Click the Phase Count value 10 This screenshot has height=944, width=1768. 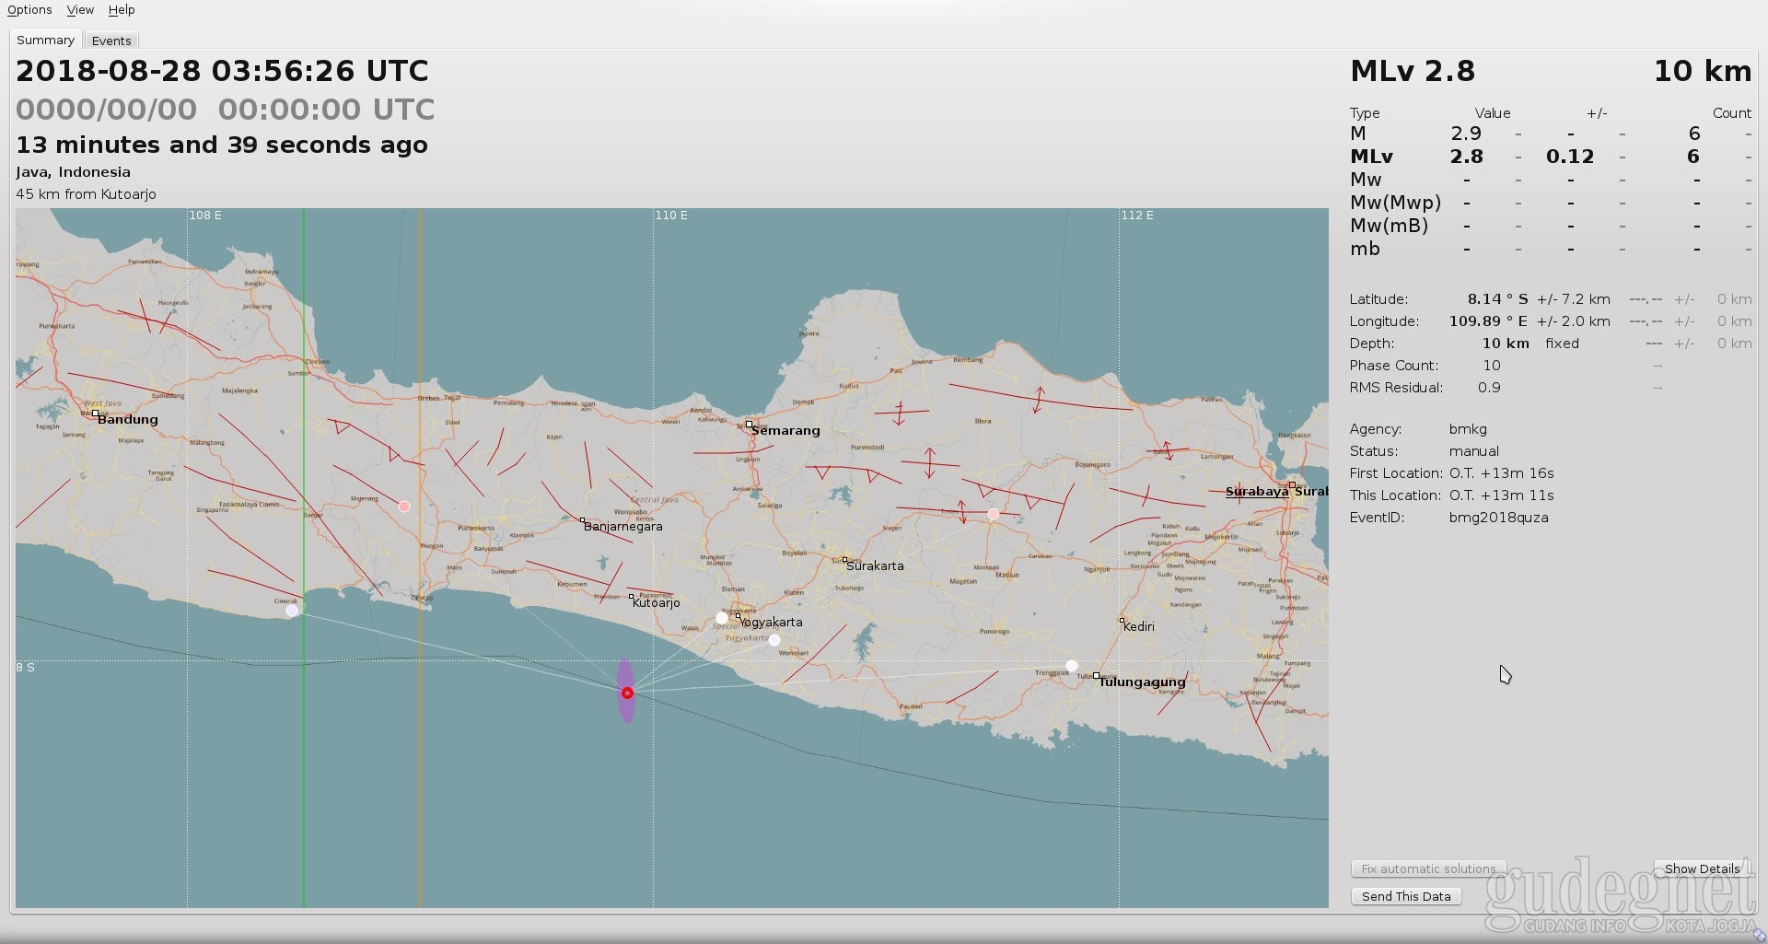pos(1492,366)
